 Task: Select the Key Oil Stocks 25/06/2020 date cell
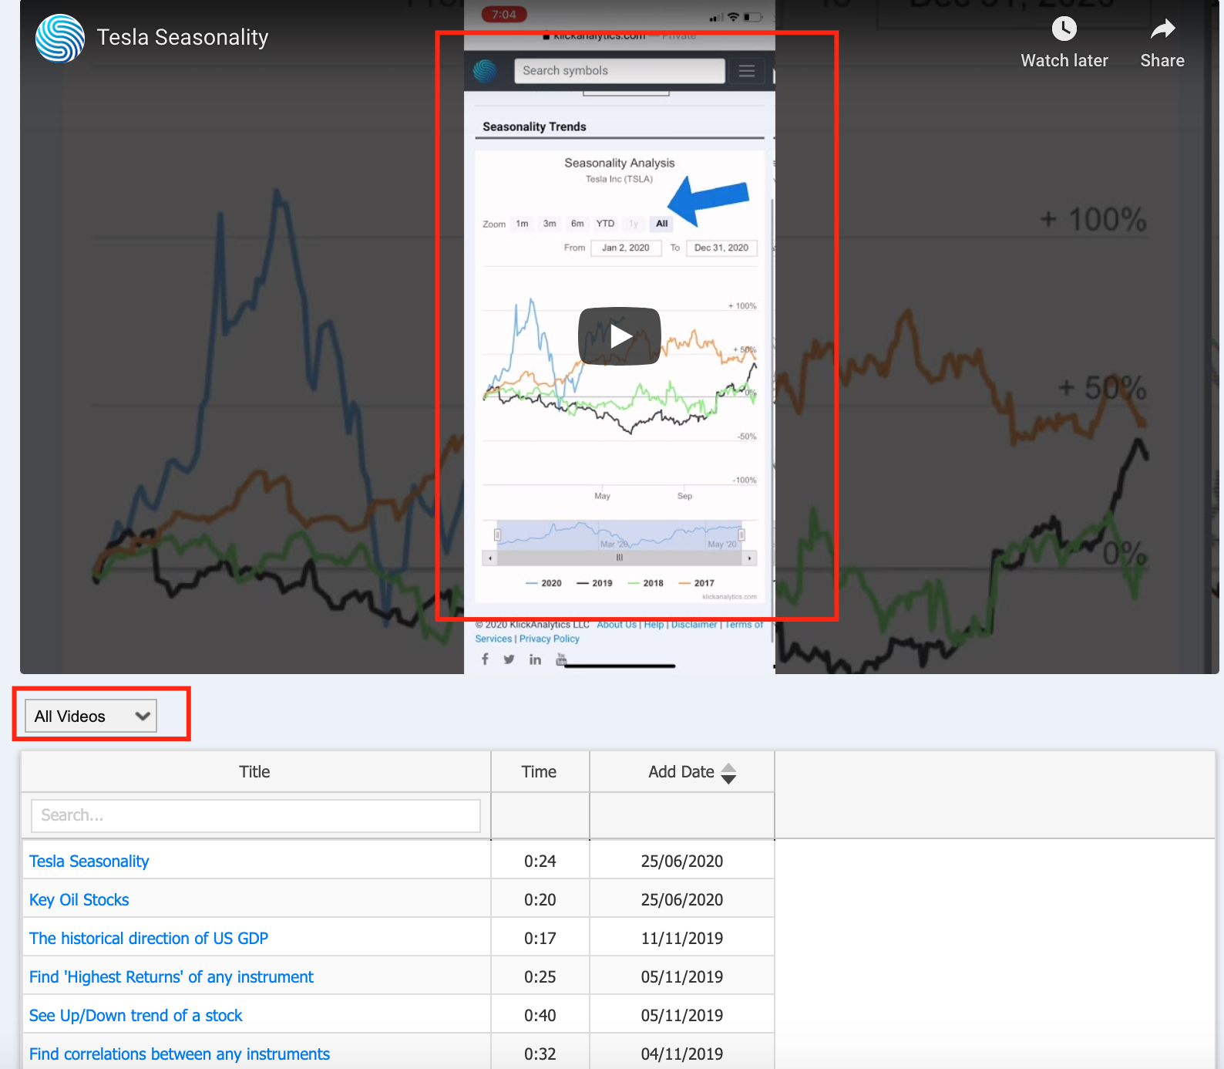point(682,899)
